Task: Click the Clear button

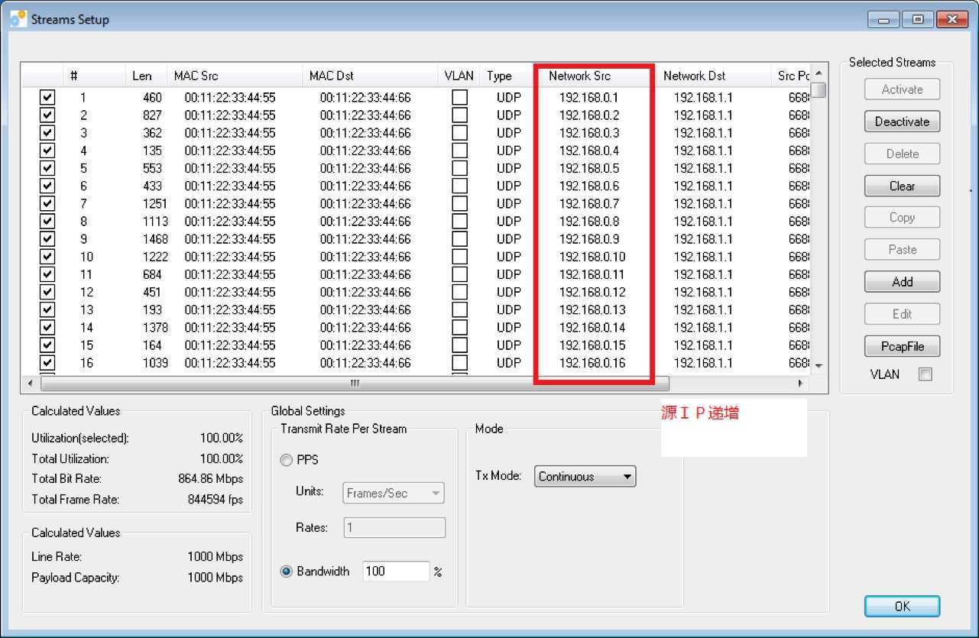Action: tap(902, 186)
